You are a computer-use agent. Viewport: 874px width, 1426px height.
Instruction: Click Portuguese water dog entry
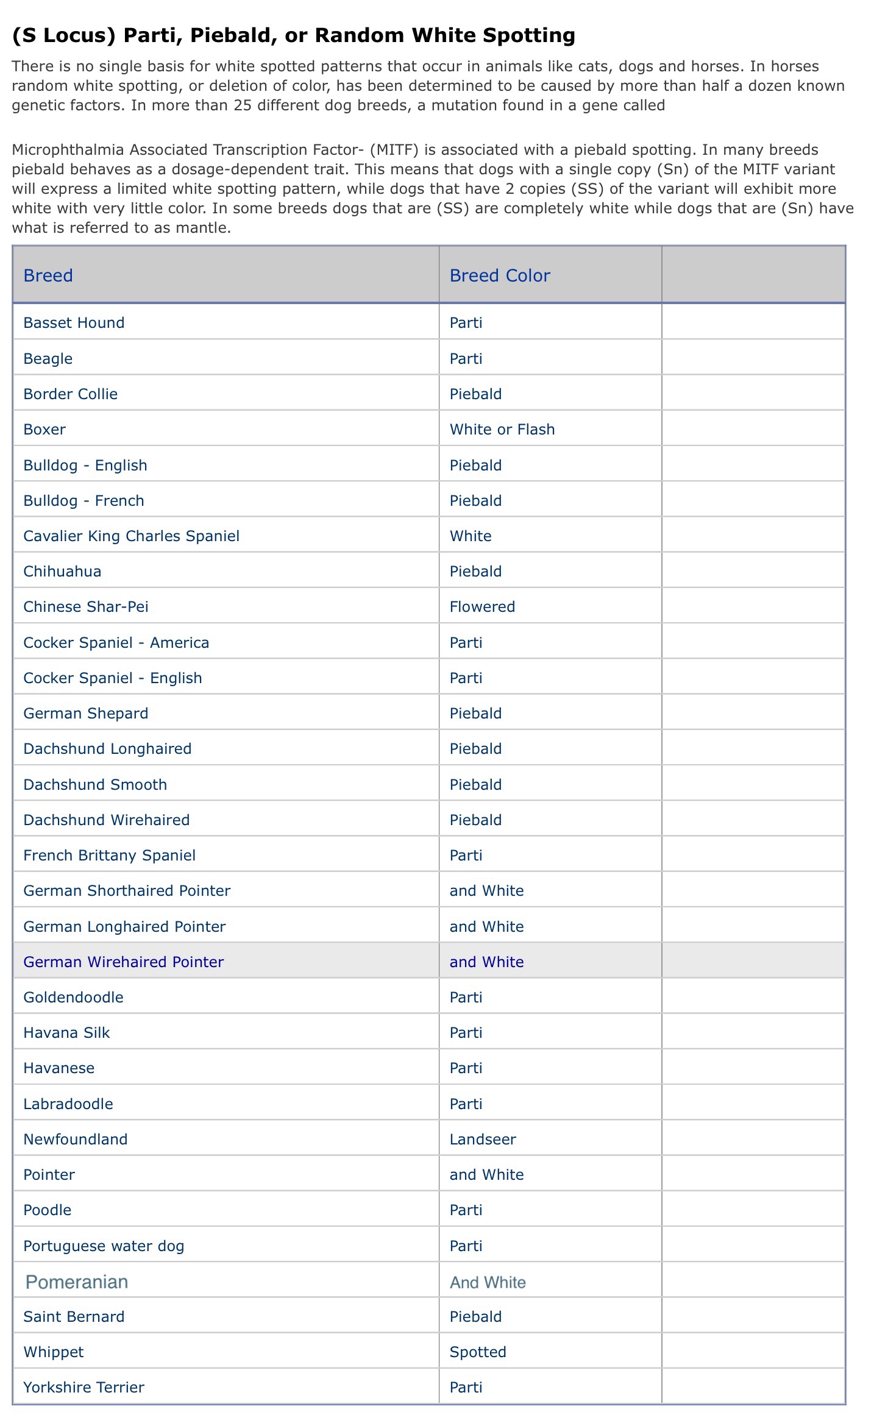[104, 1246]
